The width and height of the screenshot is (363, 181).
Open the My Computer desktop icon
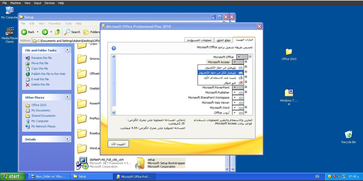9,13
